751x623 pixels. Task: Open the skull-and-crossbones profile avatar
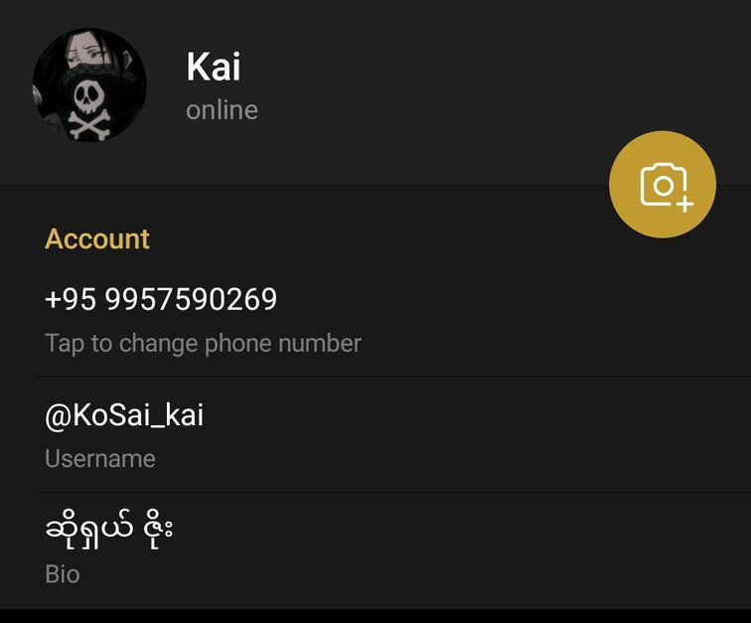coord(89,84)
